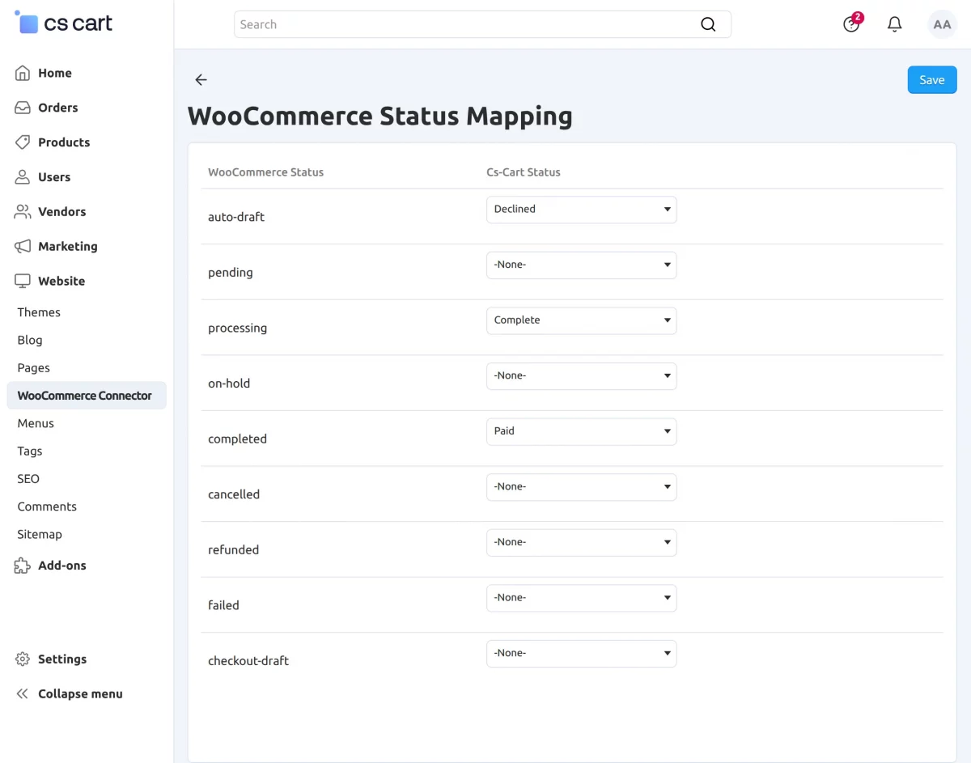The width and height of the screenshot is (971, 763).
Task: Open the AA user avatar menu
Action: pyautogui.click(x=942, y=24)
